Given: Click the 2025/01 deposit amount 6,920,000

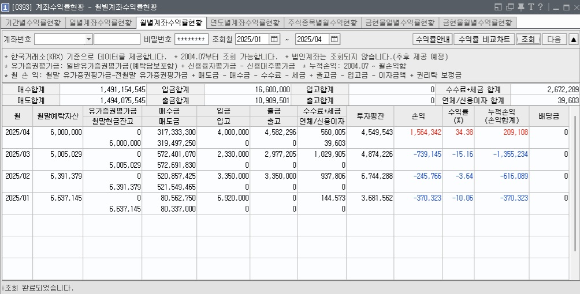Looking at the screenshot, I should click(233, 198).
